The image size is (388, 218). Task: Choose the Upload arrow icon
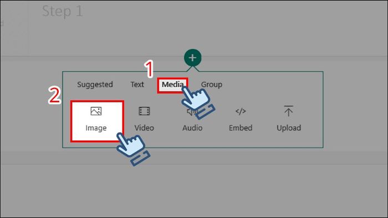[289, 111]
